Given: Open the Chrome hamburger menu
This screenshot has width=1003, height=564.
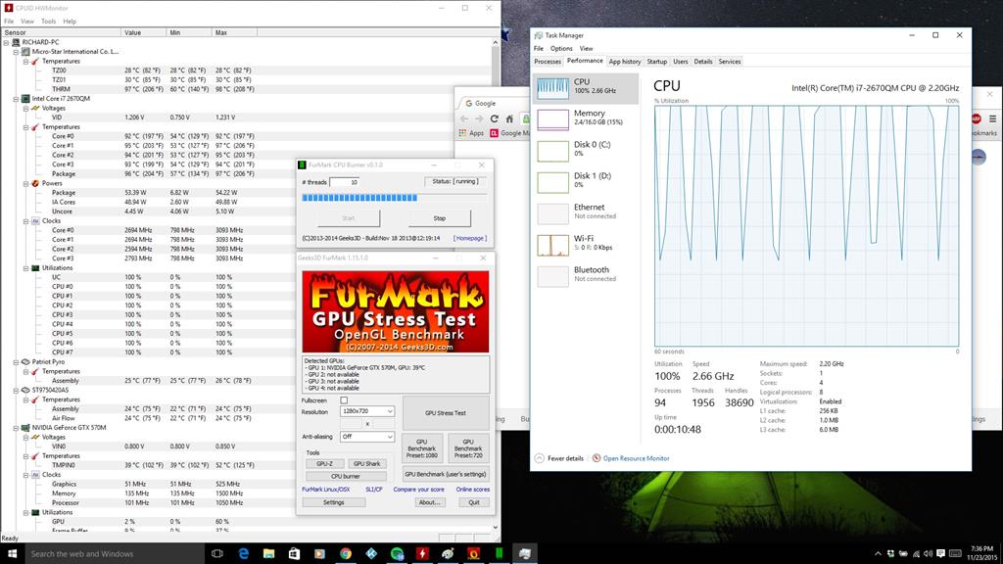Looking at the screenshot, I should tap(993, 118).
